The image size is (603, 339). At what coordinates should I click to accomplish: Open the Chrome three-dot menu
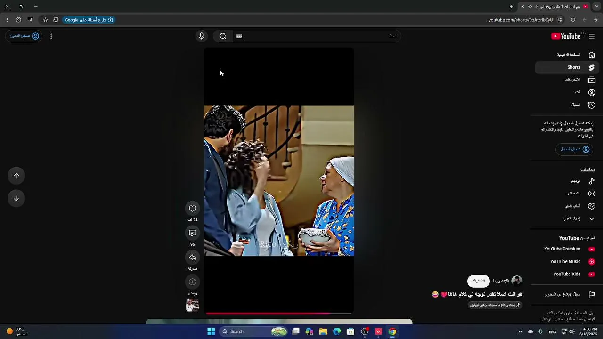click(x=7, y=20)
